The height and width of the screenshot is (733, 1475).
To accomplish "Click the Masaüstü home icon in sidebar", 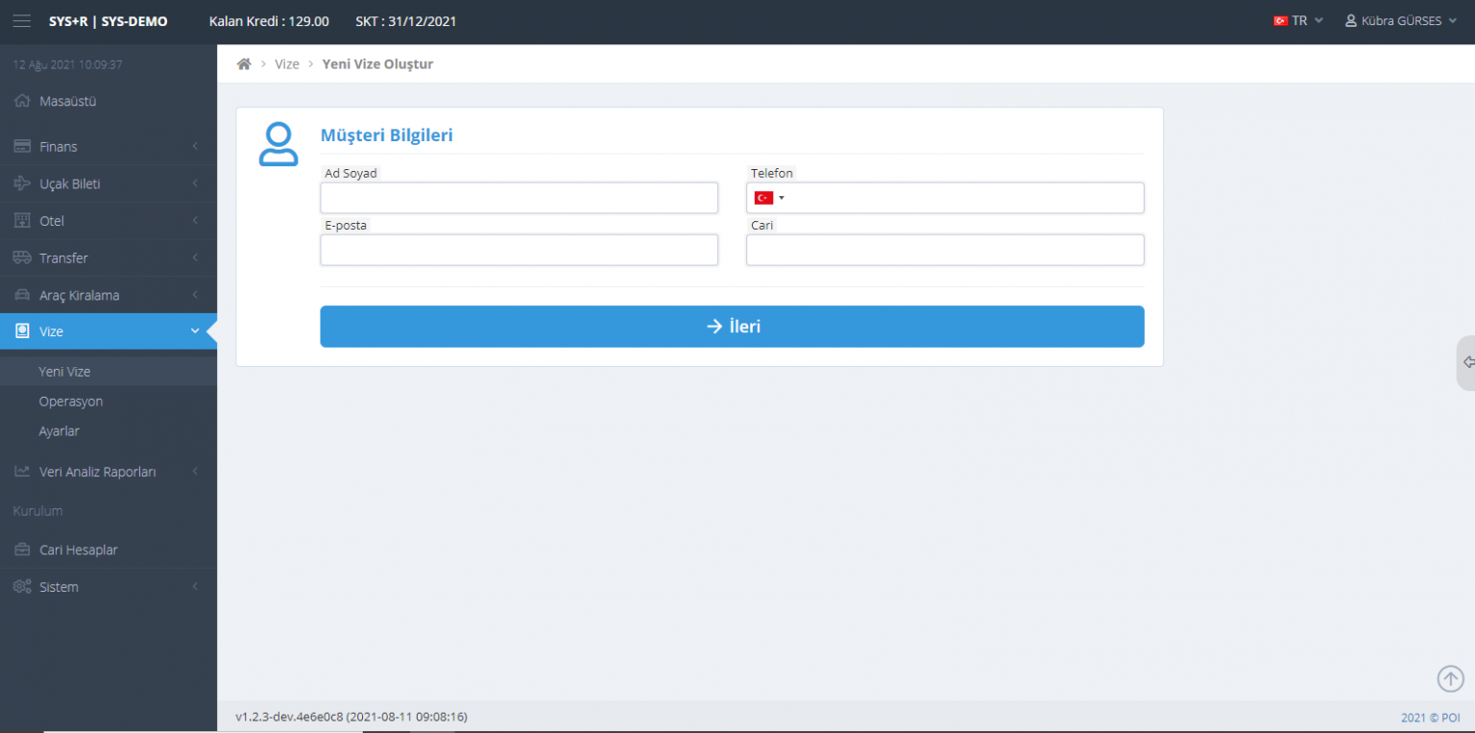I will pos(22,101).
